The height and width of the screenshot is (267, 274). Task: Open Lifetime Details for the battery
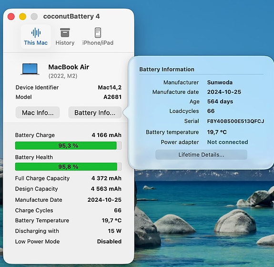(x=201, y=155)
